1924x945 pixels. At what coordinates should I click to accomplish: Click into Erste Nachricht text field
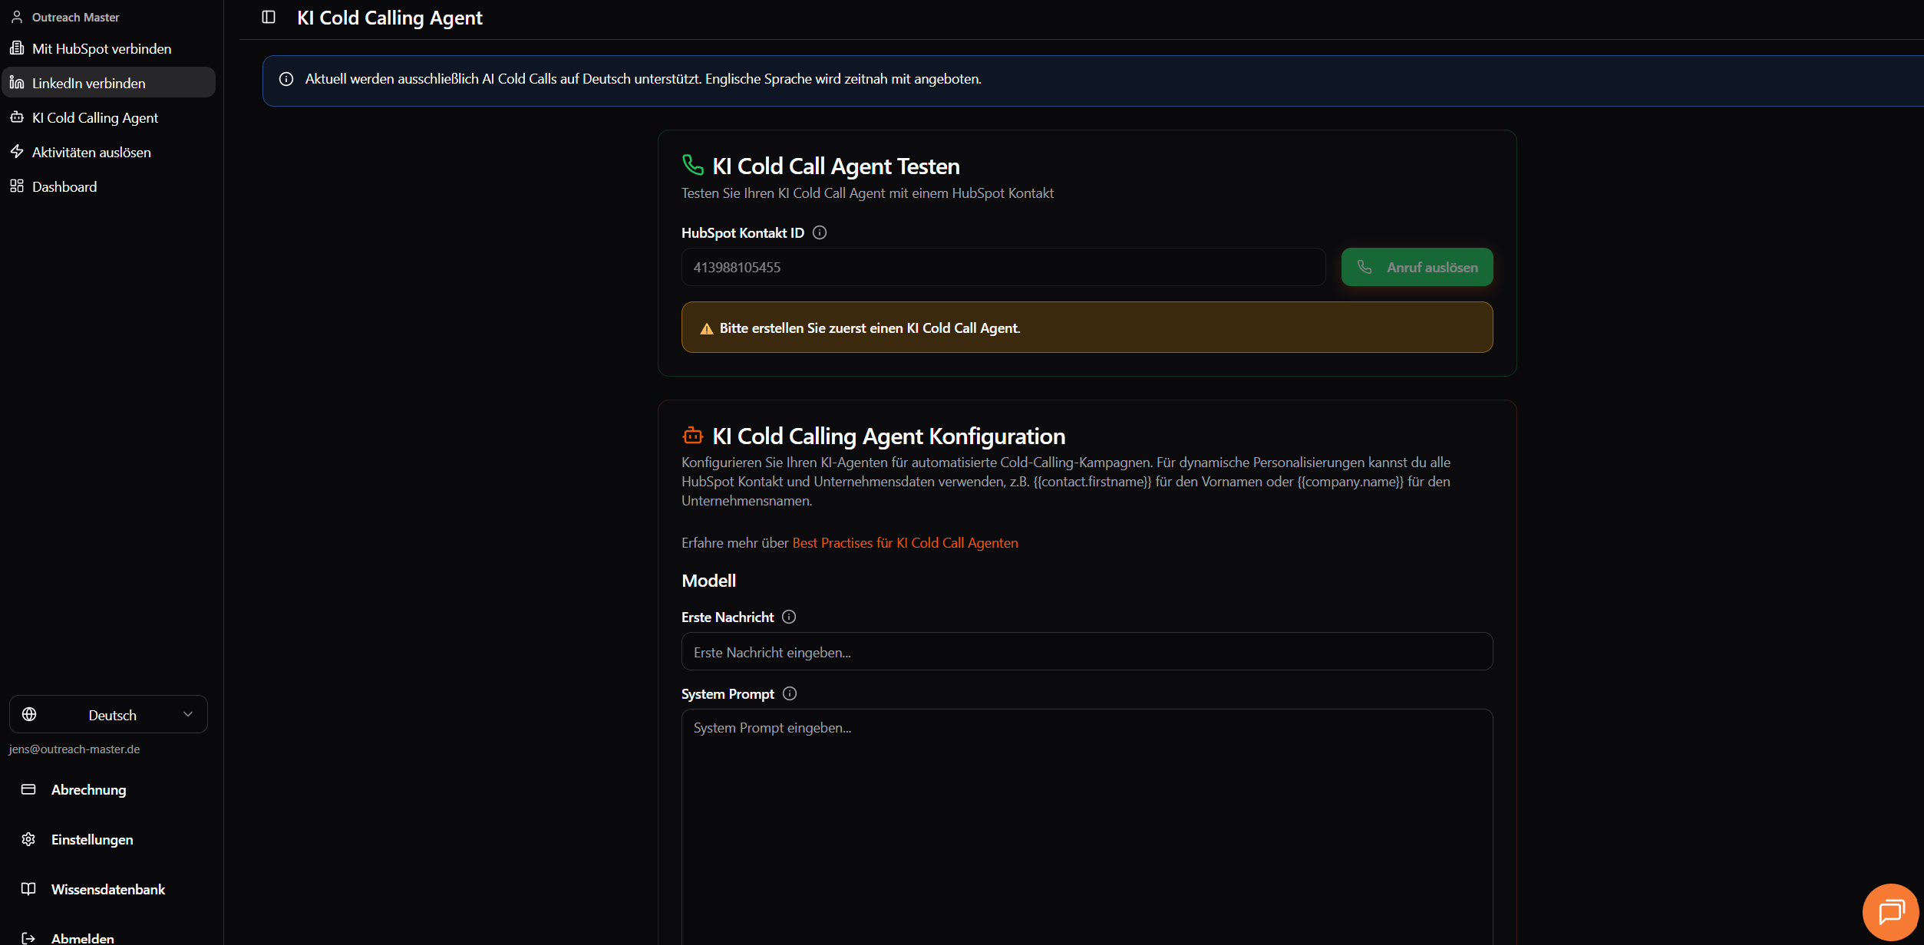tap(1086, 652)
